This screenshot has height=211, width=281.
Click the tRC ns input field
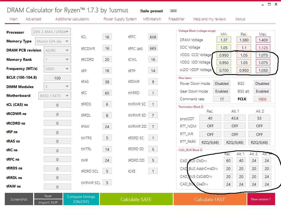point(57,150)
